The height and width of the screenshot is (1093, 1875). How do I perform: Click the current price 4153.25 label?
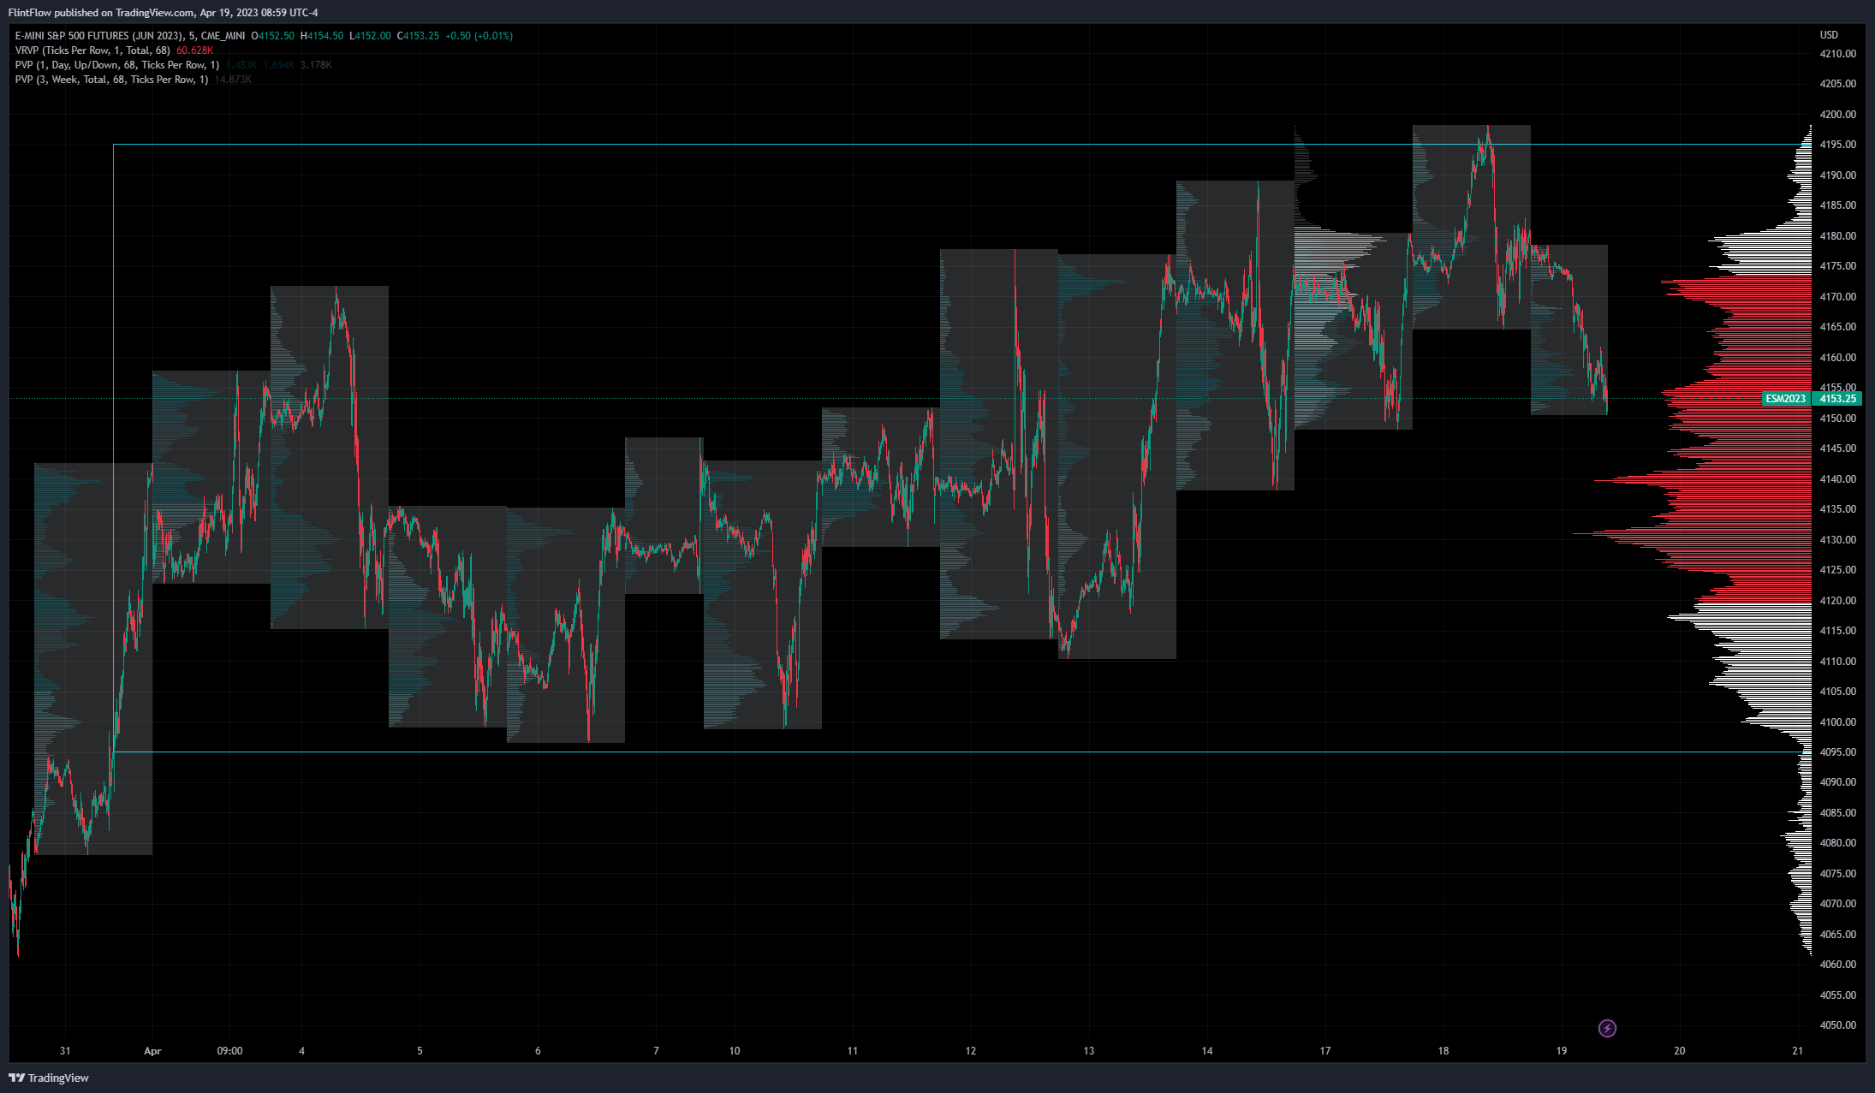tap(1837, 399)
